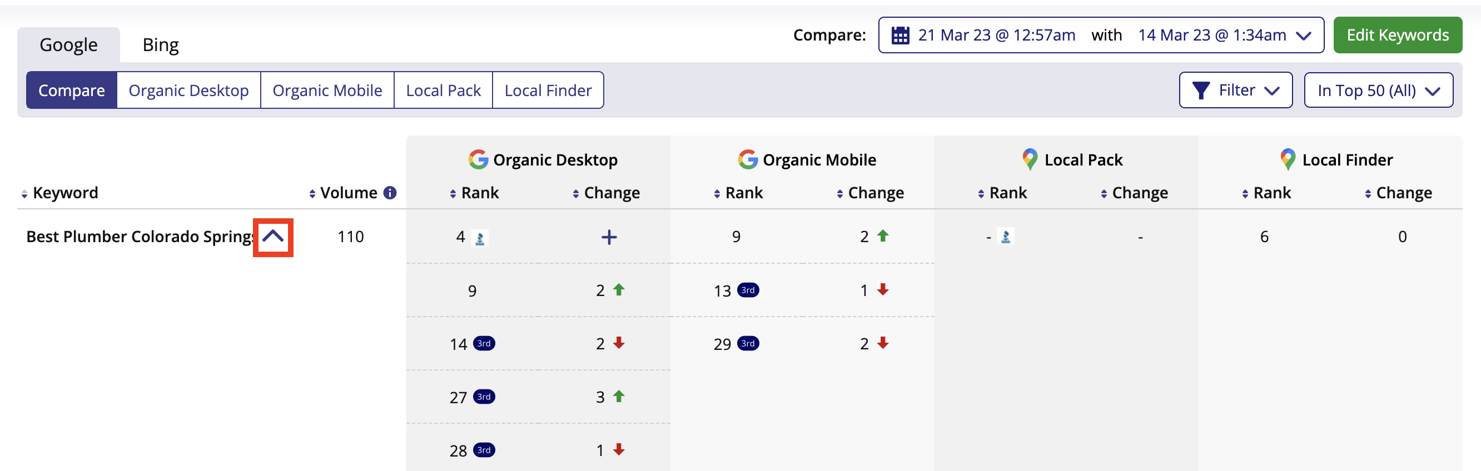The height and width of the screenshot is (471, 1481).
Task: Open the Organic Desktop view
Action: (188, 90)
